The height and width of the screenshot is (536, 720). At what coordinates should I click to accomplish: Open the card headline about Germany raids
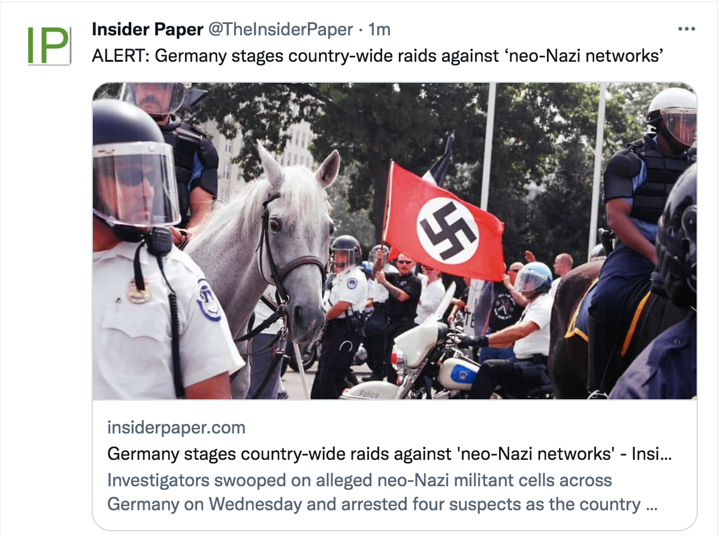coord(389,454)
